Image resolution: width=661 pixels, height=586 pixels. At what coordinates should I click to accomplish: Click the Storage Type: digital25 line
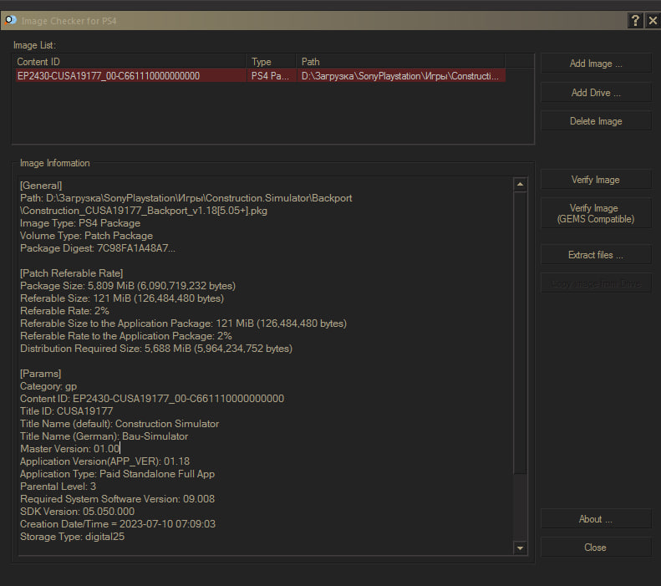72,537
